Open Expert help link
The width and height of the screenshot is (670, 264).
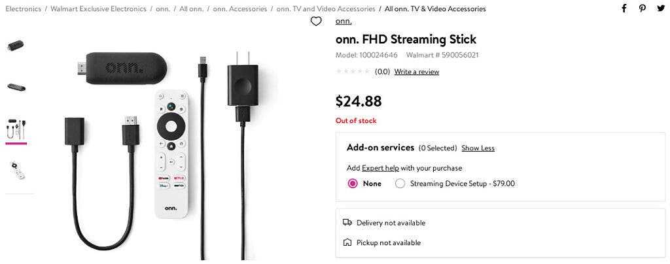pos(380,168)
